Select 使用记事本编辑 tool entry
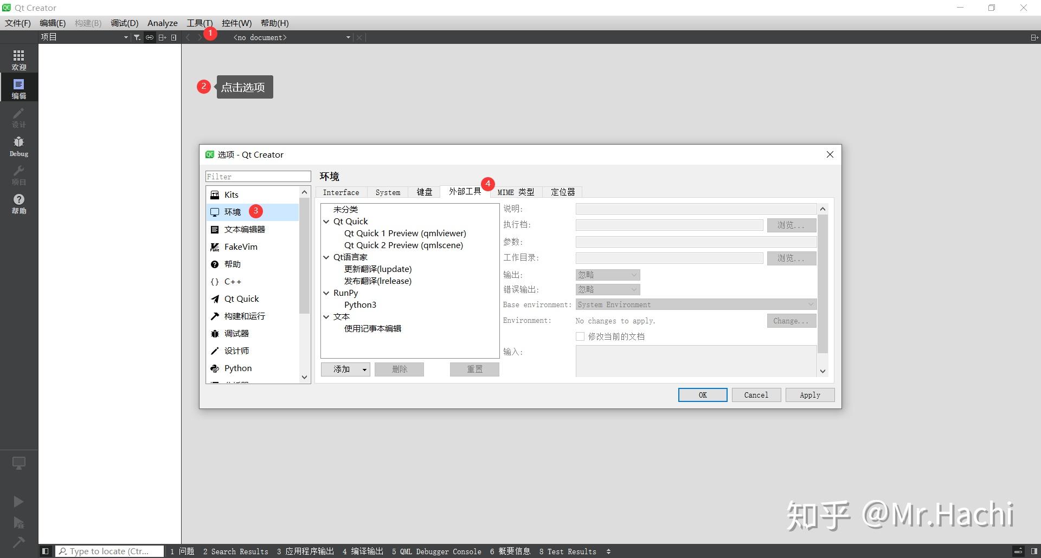 [x=372, y=329]
